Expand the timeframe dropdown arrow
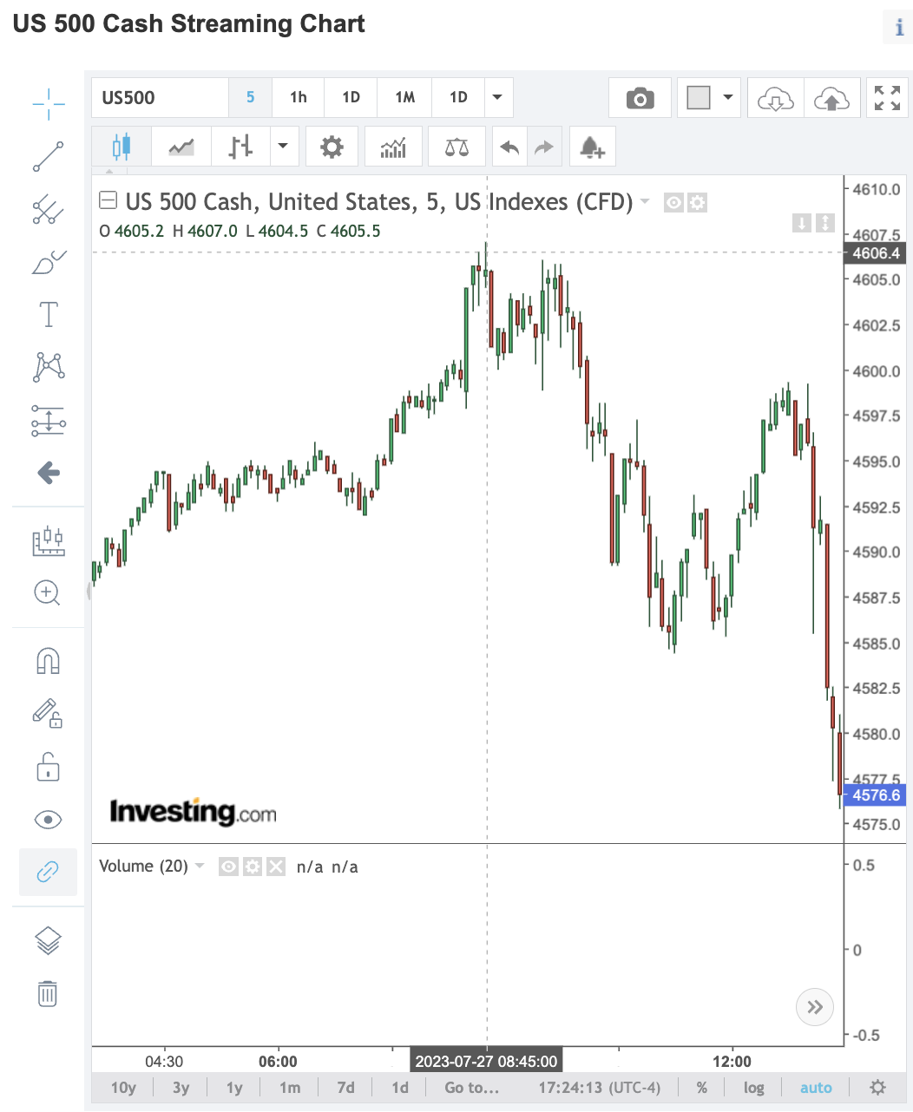Screen dimensions: 913x1112 (x=497, y=97)
